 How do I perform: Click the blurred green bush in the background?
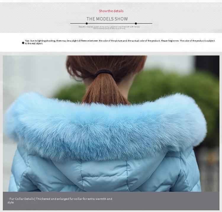click(178, 86)
